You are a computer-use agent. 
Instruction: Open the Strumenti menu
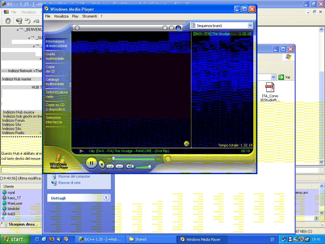tap(90, 16)
